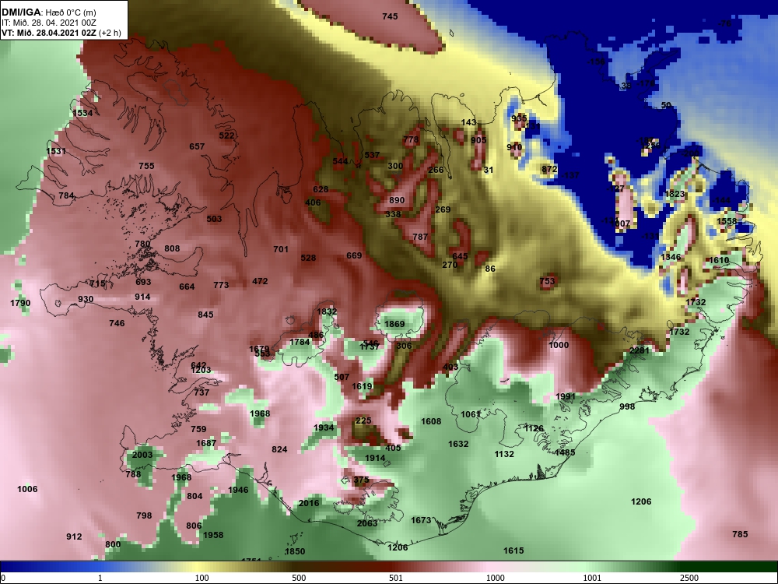The height and width of the screenshot is (584, 778).
Task: Click the map value 2003
Action: click(142, 455)
